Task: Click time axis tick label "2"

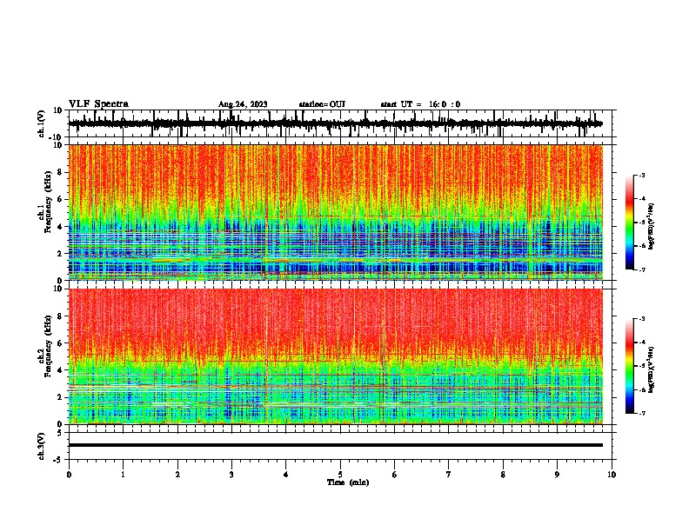Action: 177,475
